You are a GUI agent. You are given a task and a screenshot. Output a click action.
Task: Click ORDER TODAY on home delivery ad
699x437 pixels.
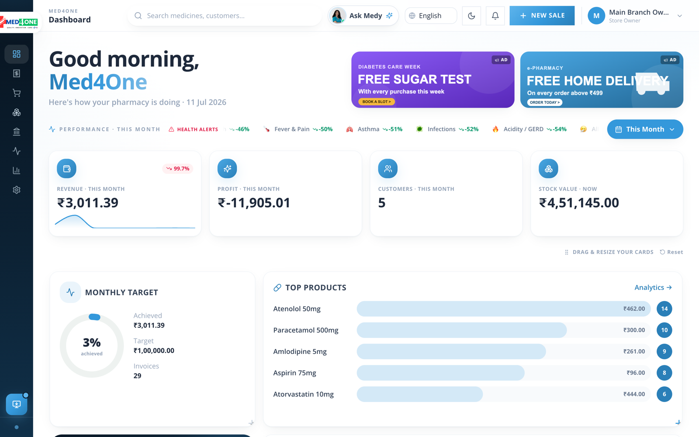click(545, 103)
